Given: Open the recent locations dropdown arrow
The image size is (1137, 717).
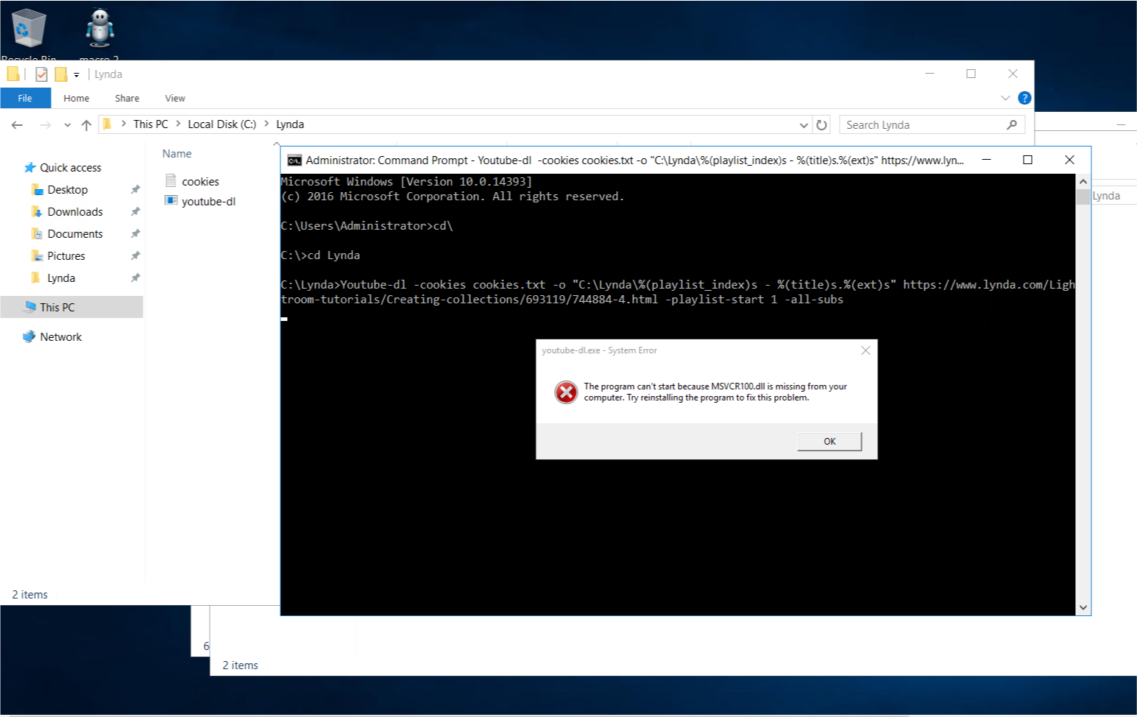Looking at the screenshot, I should [68, 125].
